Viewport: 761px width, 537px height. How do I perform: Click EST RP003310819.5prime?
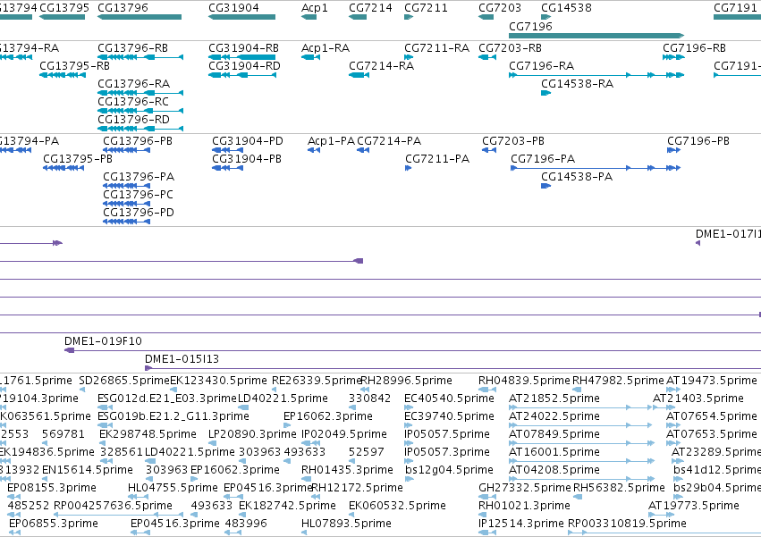pos(664,533)
